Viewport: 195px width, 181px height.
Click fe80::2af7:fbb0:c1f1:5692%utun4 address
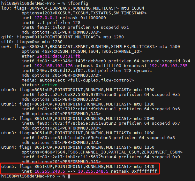[x=77, y=157]
